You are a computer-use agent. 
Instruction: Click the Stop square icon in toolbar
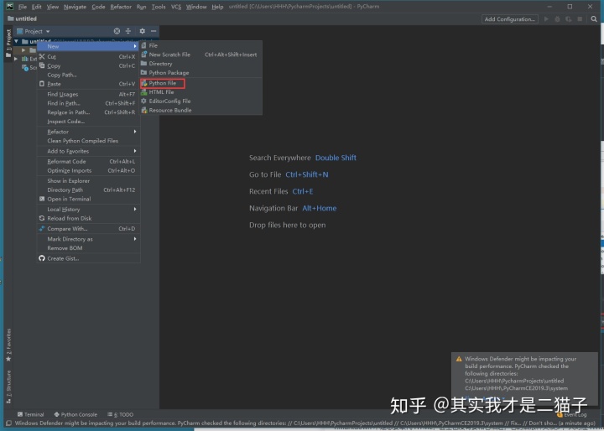(x=580, y=19)
